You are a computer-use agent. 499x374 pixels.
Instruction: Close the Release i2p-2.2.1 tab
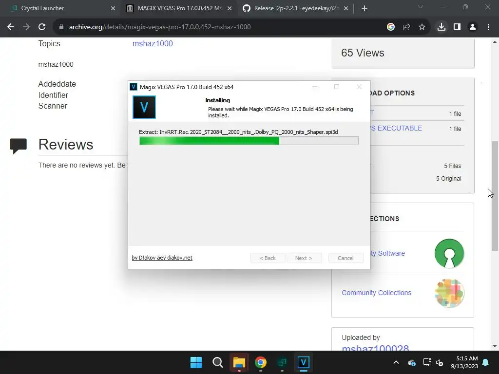pyautogui.click(x=346, y=9)
